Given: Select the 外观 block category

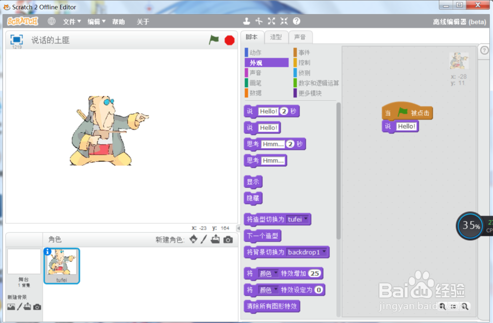Looking at the screenshot, I should [266, 63].
